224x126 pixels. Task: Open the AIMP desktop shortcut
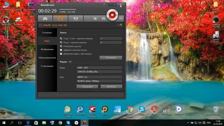point(105,111)
